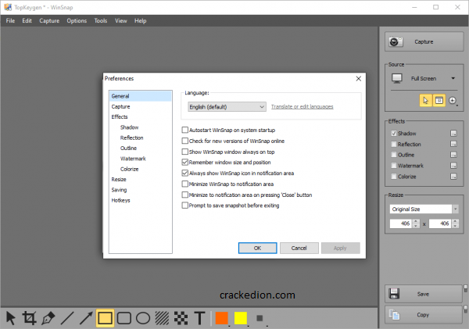Enable Prompt to save snapshot before exiting
This screenshot has width=469, height=329.
tap(184, 206)
